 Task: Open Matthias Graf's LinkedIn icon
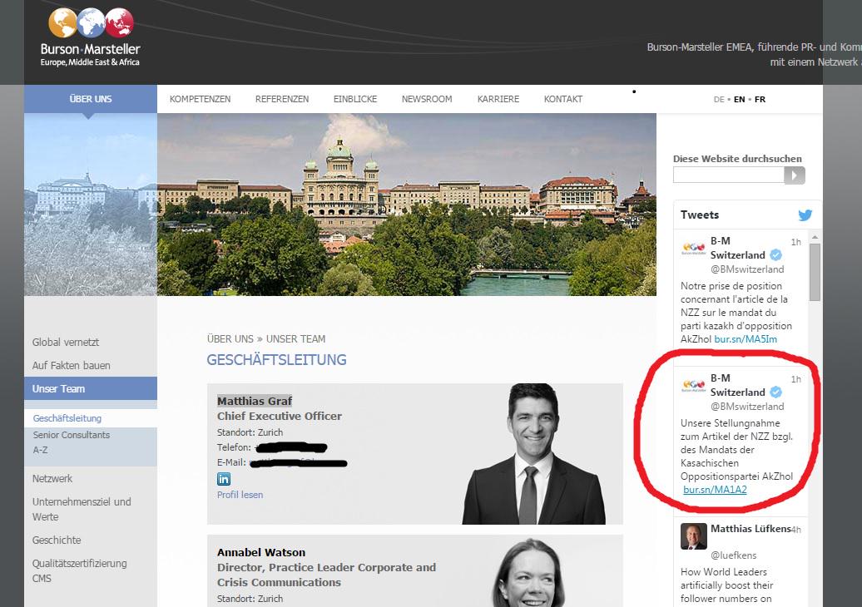224,479
